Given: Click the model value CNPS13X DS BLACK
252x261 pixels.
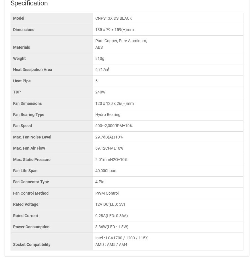Looking at the screenshot, I should point(114,18).
